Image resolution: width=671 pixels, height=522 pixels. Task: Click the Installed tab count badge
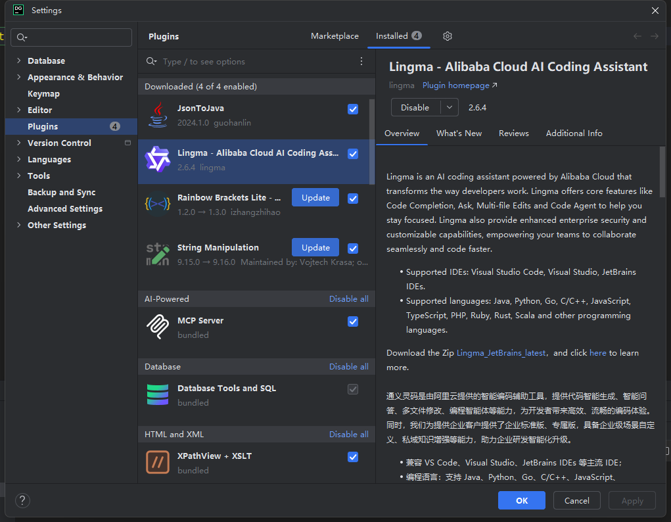[x=417, y=36]
